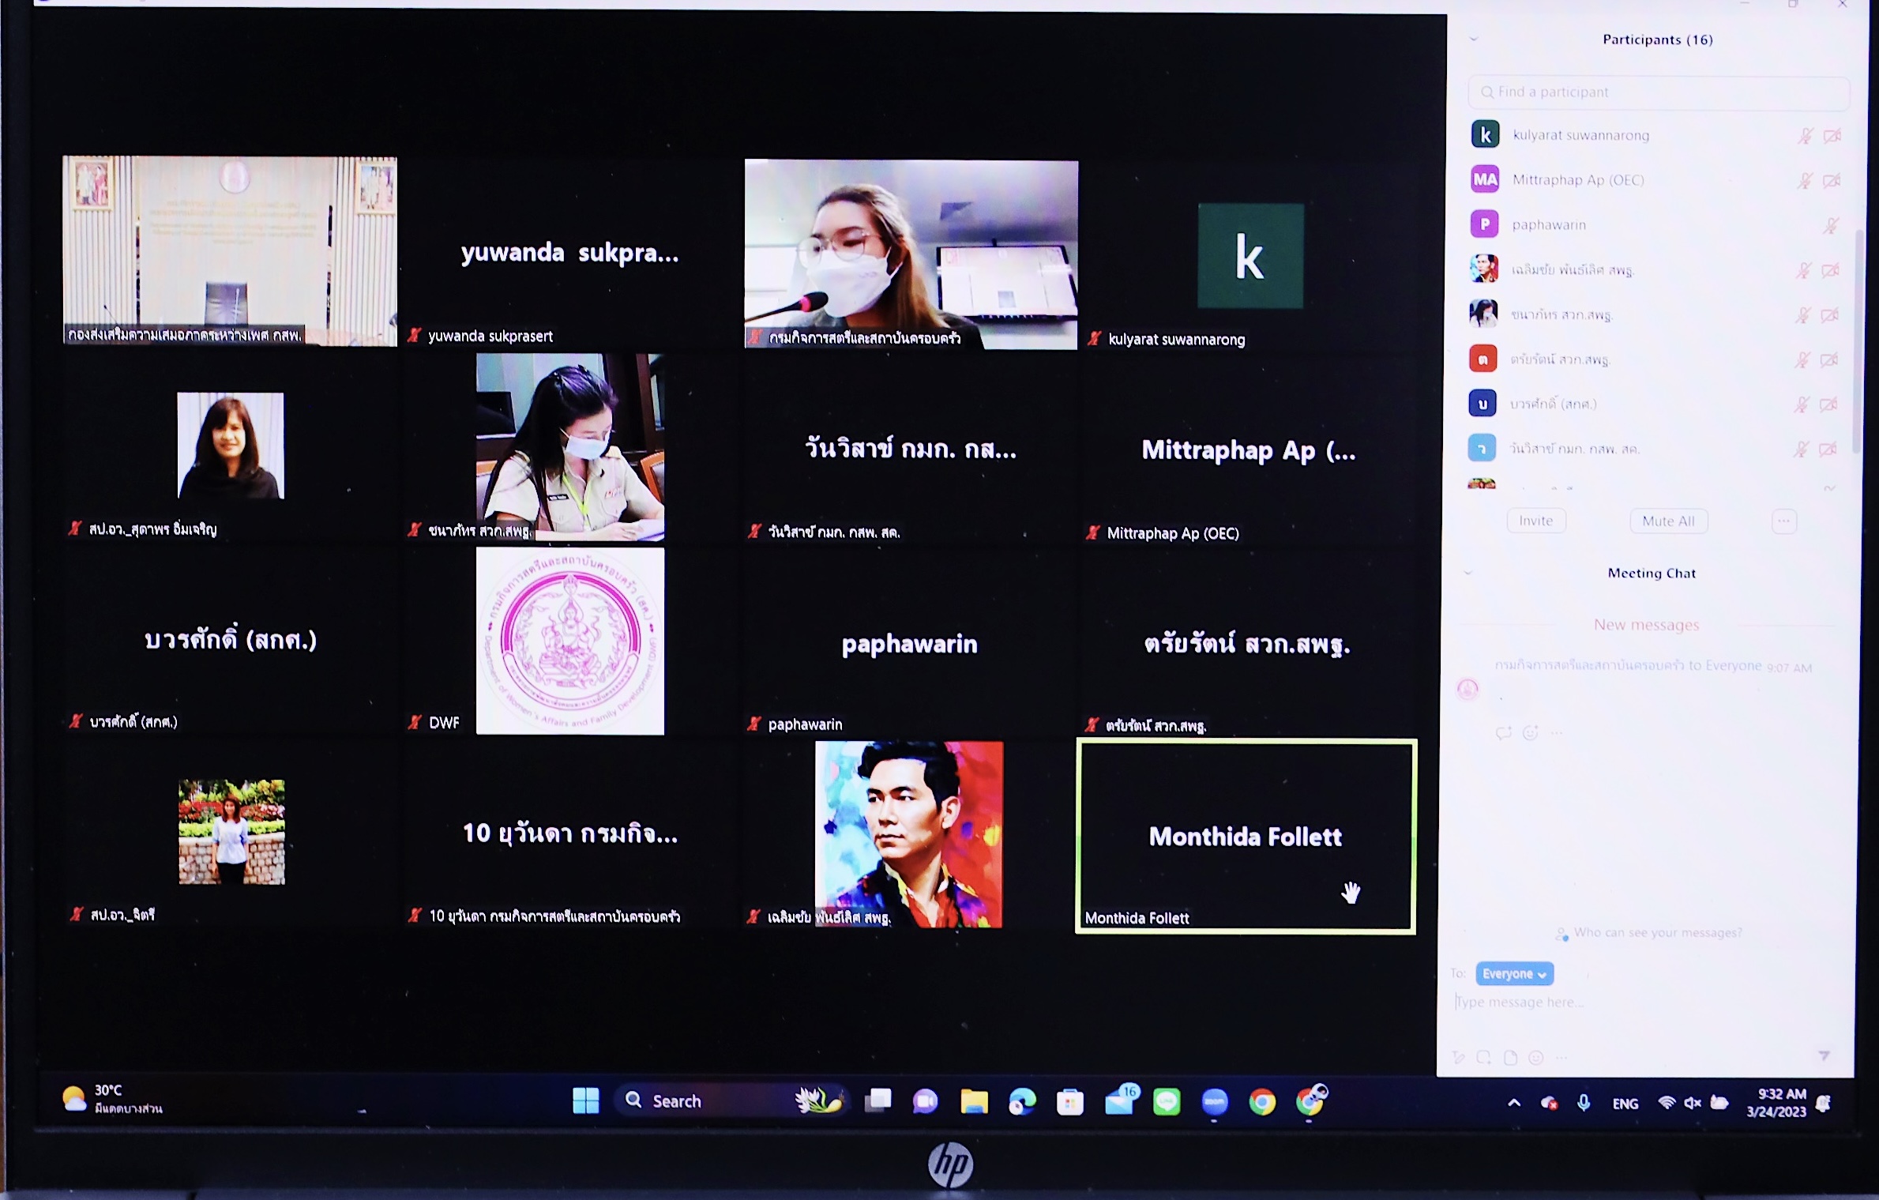Open more options beside Mute All
The height and width of the screenshot is (1200, 1879).
pyautogui.click(x=1784, y=521)
